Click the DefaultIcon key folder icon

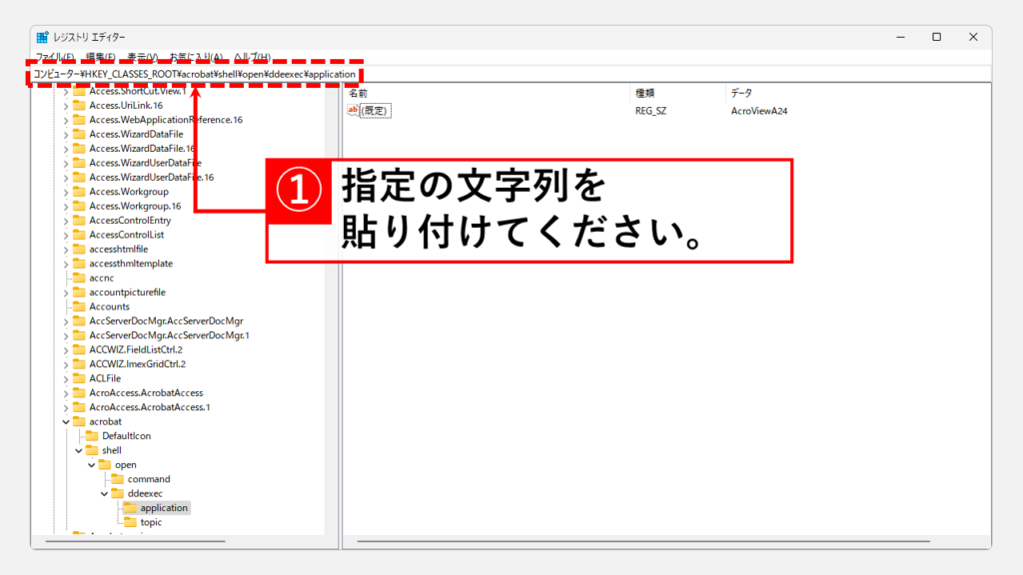(92, 436)
